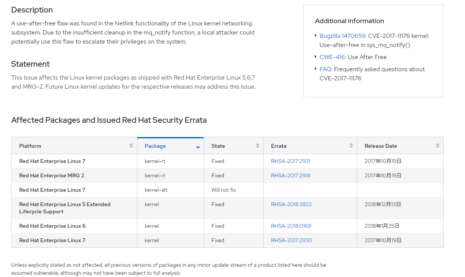The image size is (465, 277).
Task: Select the Platform column header
Action: click(74, 146)
